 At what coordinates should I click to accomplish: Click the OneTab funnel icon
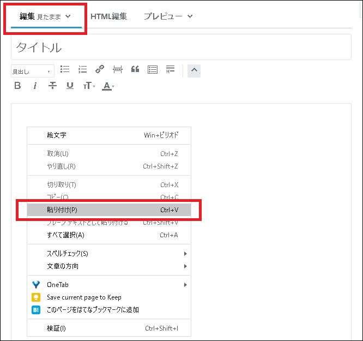36,284
